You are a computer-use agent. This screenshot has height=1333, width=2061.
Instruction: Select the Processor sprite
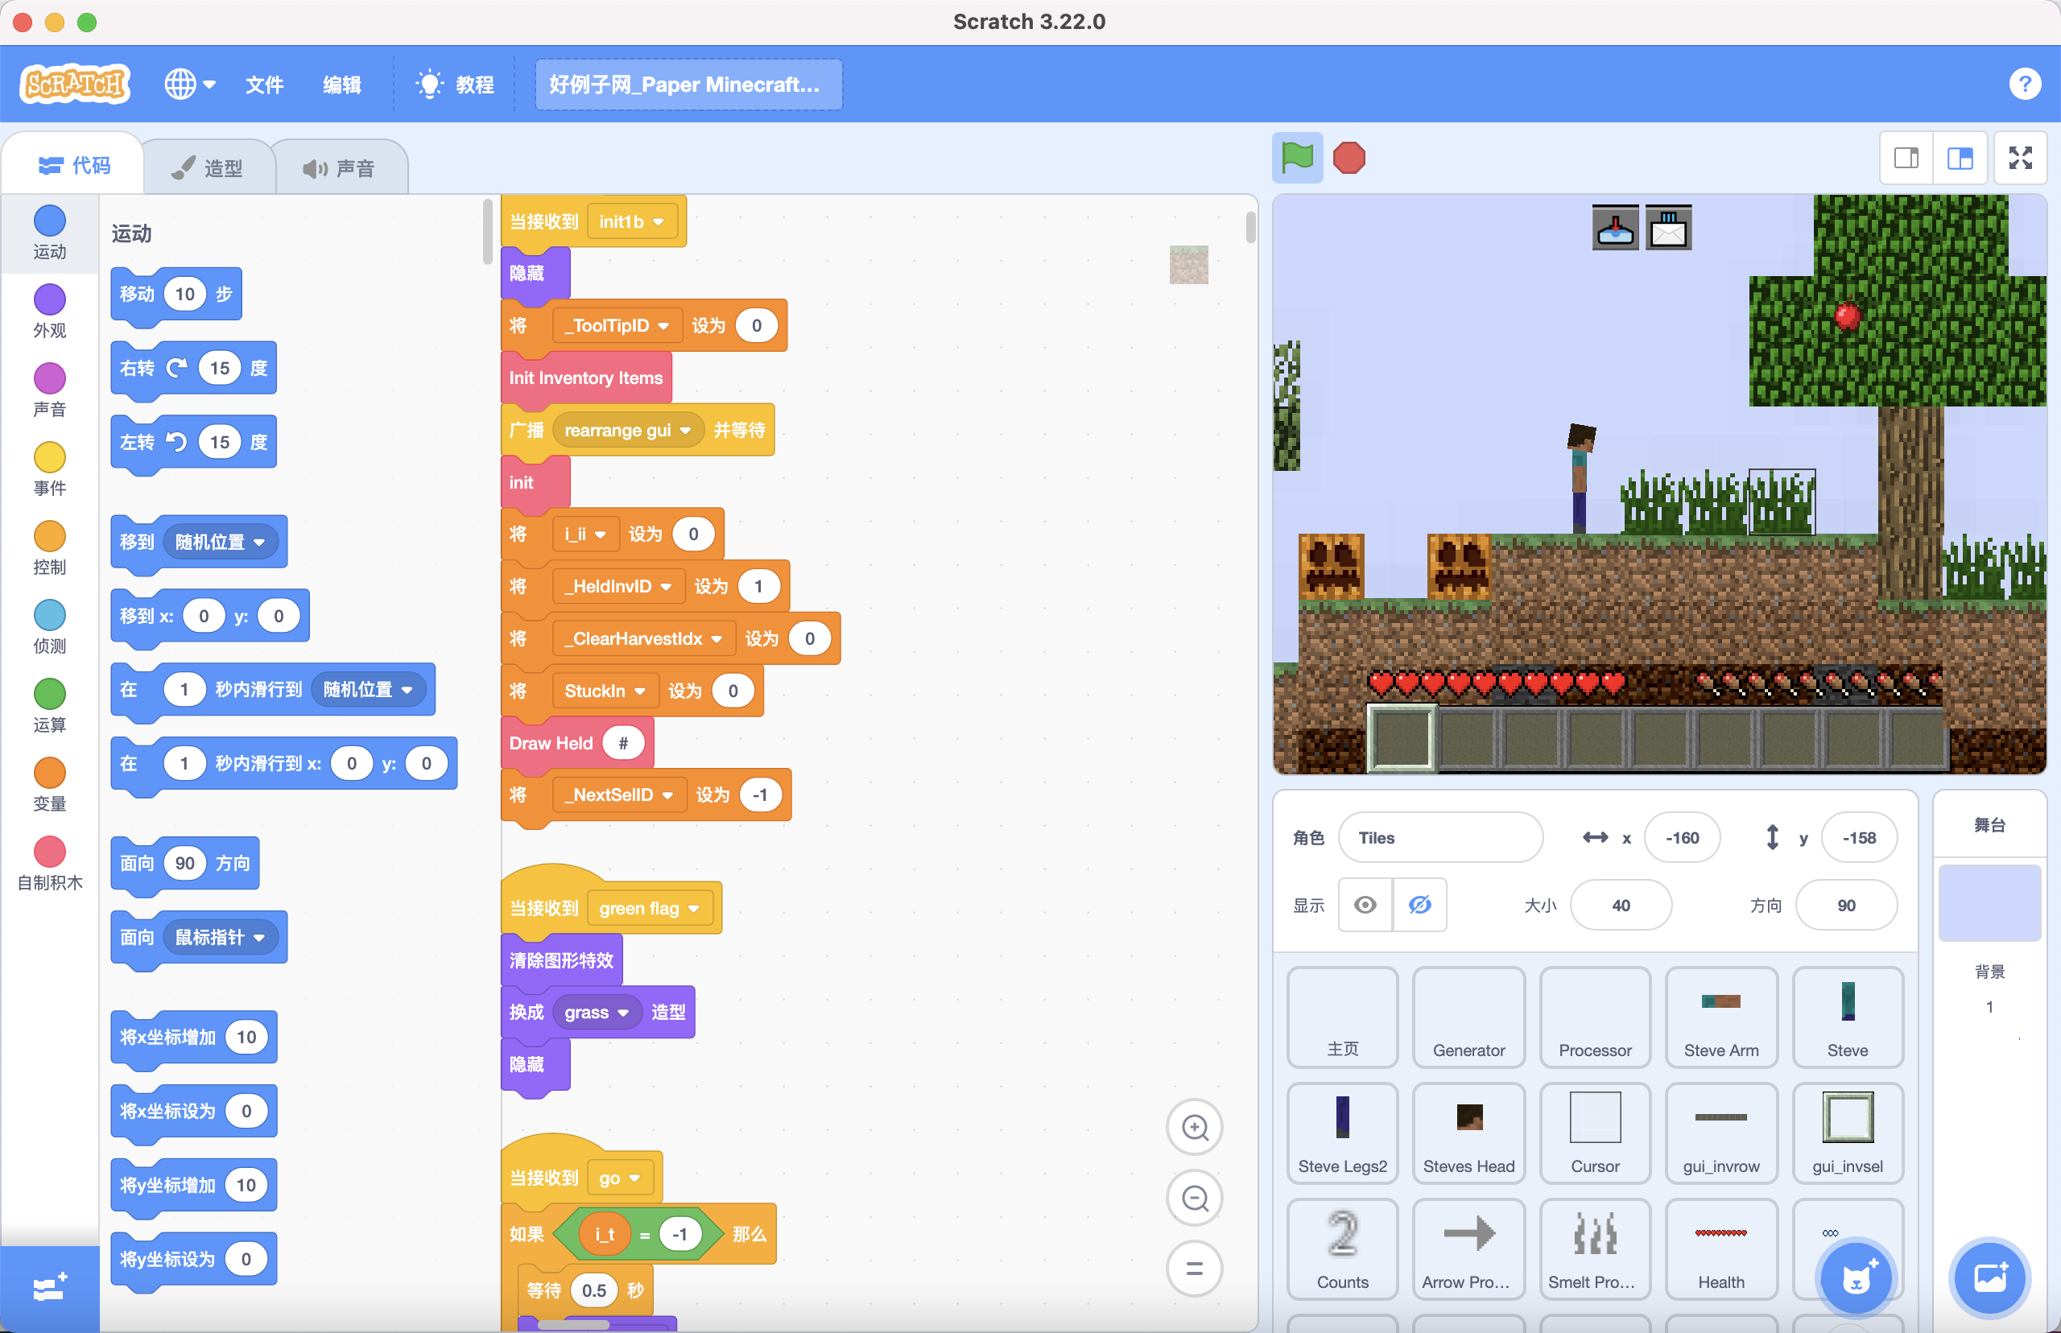tap(1596, 1017)
